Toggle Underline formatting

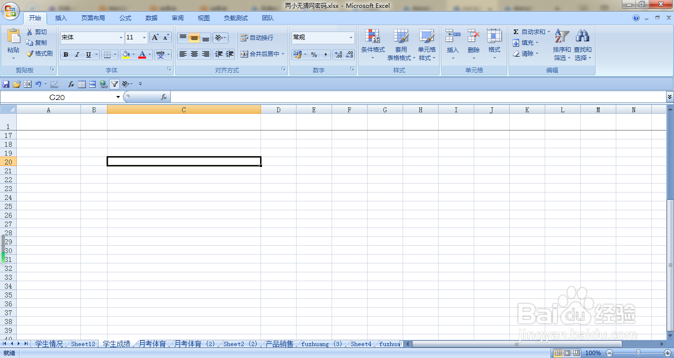tap(89, 55)
